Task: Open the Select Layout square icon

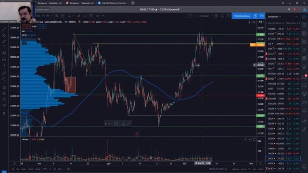Action: pos(190,16)
